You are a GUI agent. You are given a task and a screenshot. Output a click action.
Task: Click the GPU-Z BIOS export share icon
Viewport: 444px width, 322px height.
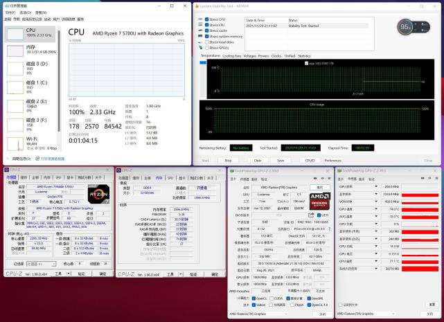click(311, 215)
